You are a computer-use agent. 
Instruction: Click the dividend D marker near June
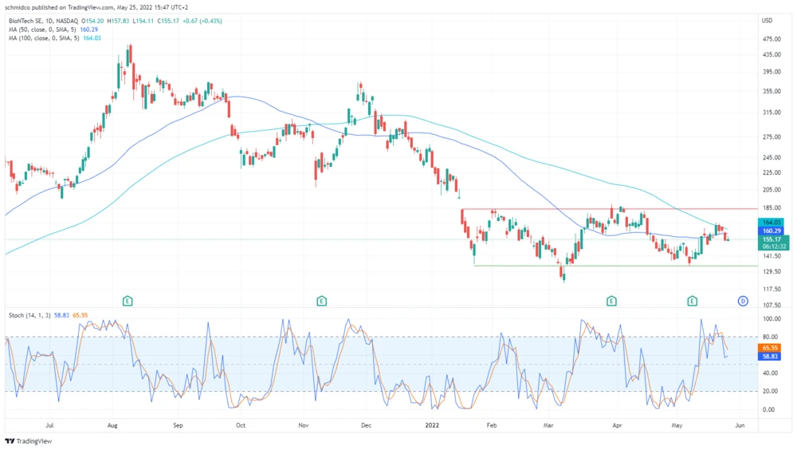(743, 301)
